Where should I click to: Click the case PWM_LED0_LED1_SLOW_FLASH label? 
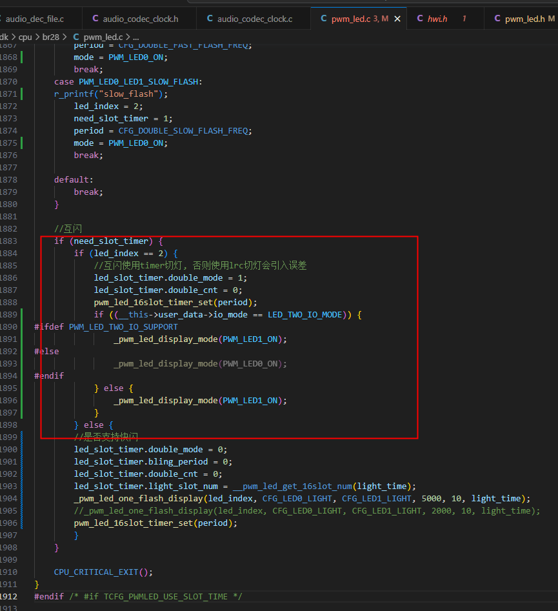tap(128, 82)
